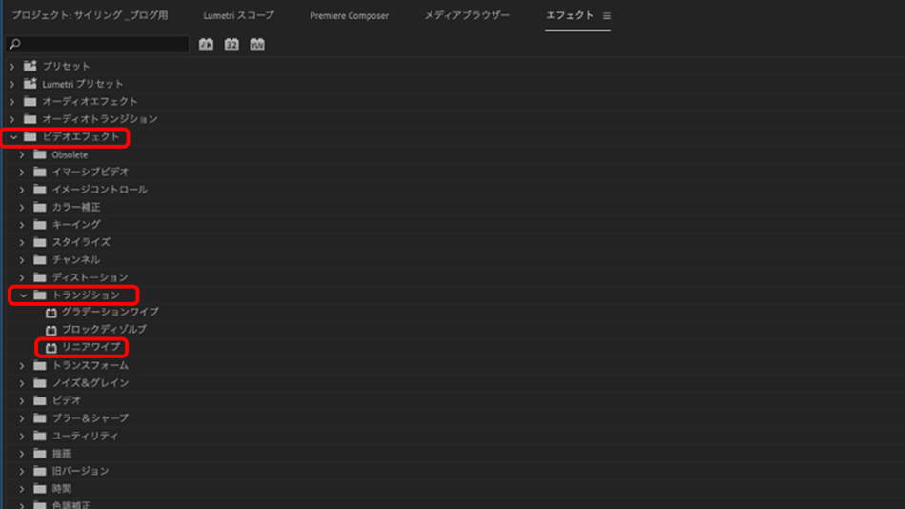Collapse the トランジション folder
Image resolution: width=905 pixels, height=509 pixels.
(x=23, y=295)
